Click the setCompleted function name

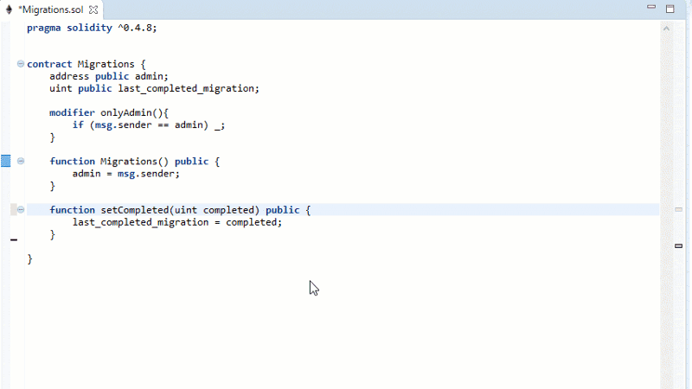(x=131, y=210)
